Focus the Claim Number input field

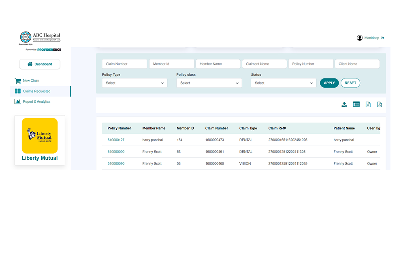[x=124, y=64]
